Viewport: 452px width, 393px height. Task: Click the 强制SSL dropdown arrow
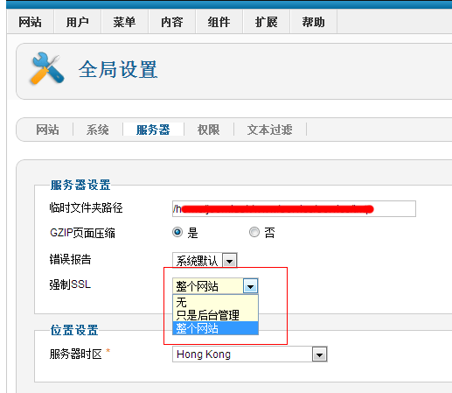click(250, 286)
